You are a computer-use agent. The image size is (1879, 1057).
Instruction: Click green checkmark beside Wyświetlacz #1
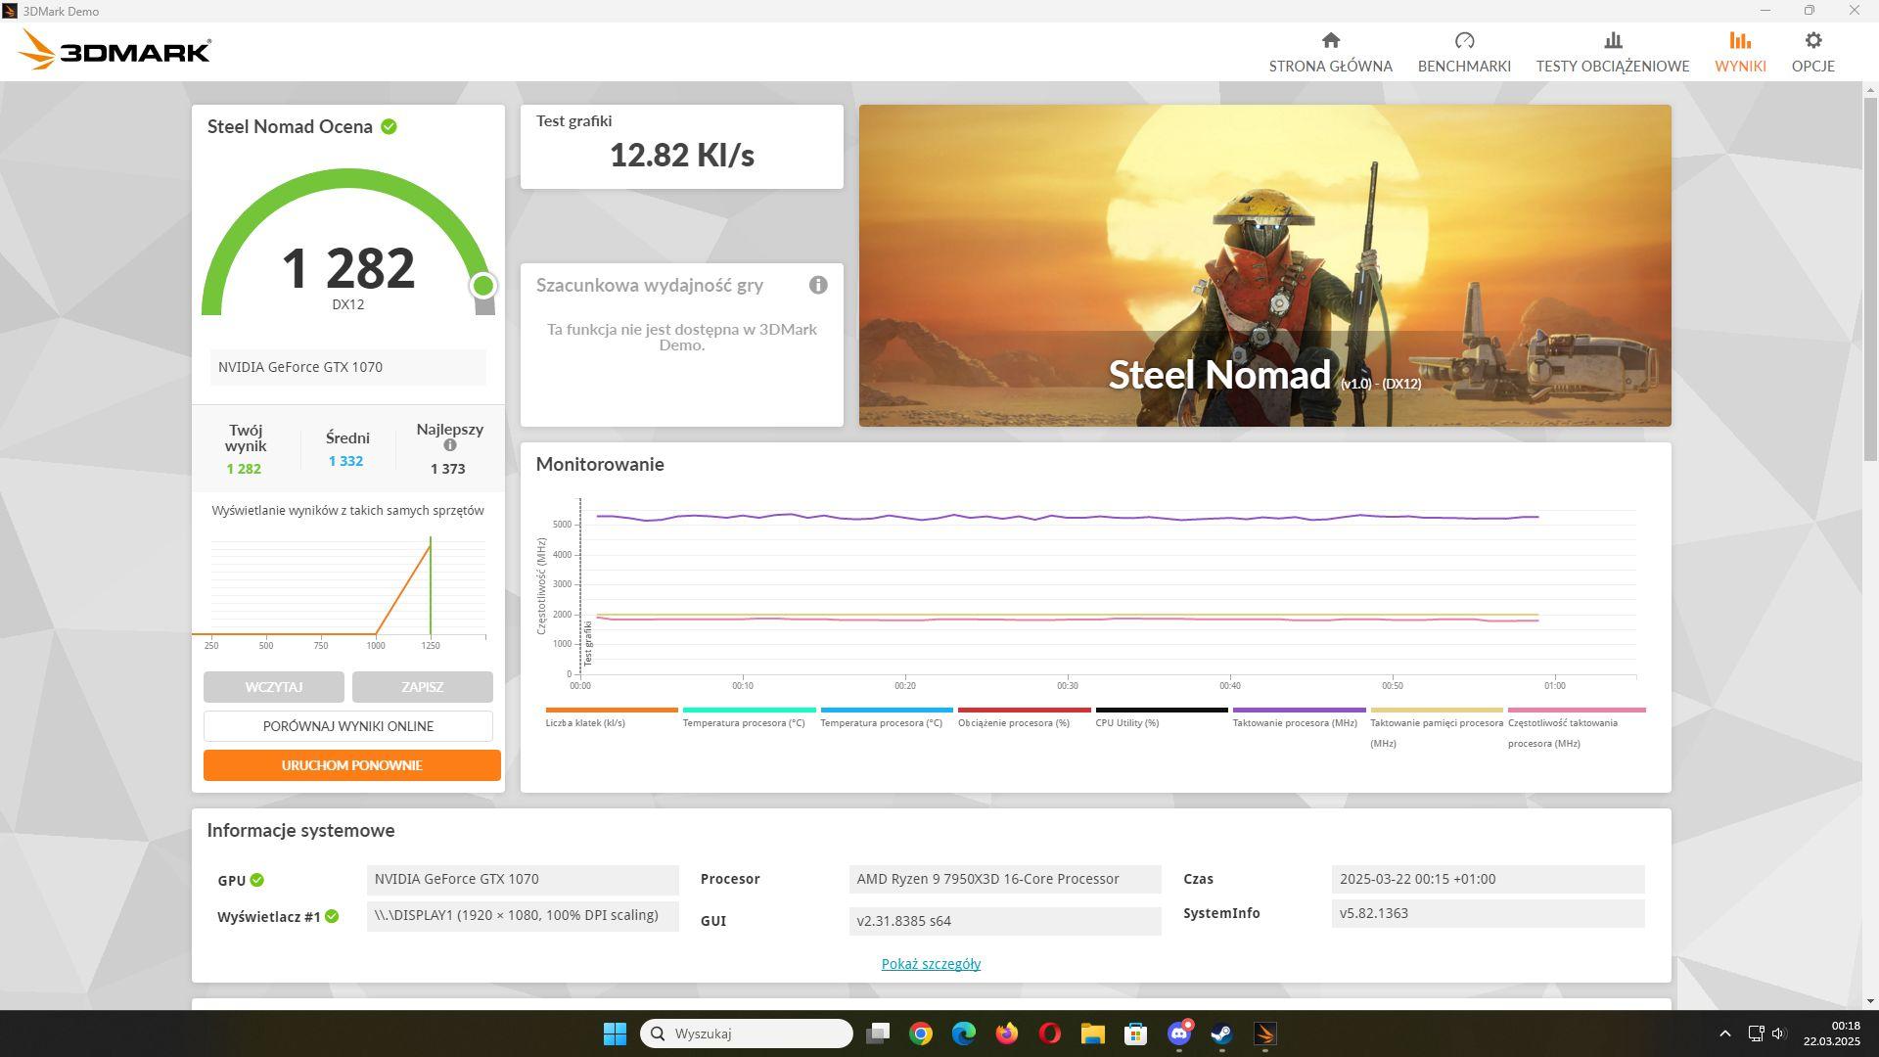[332, 917]
